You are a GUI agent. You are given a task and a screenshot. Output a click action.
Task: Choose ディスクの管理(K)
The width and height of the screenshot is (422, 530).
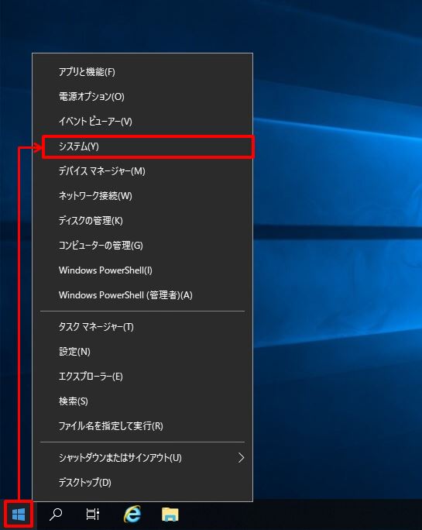point(142,221)
